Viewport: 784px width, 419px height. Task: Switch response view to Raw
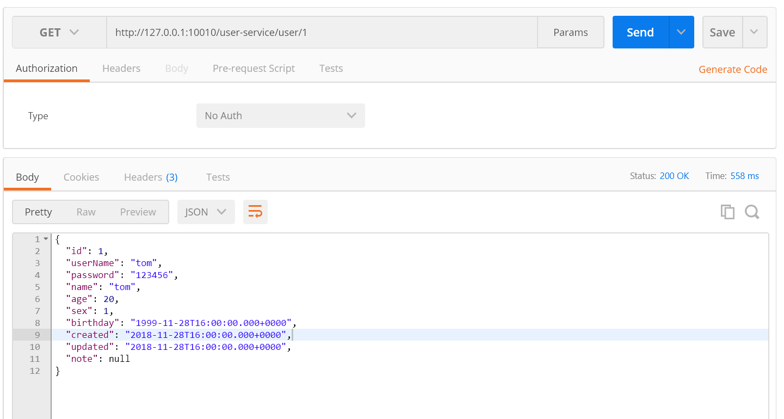coord(86,212)
